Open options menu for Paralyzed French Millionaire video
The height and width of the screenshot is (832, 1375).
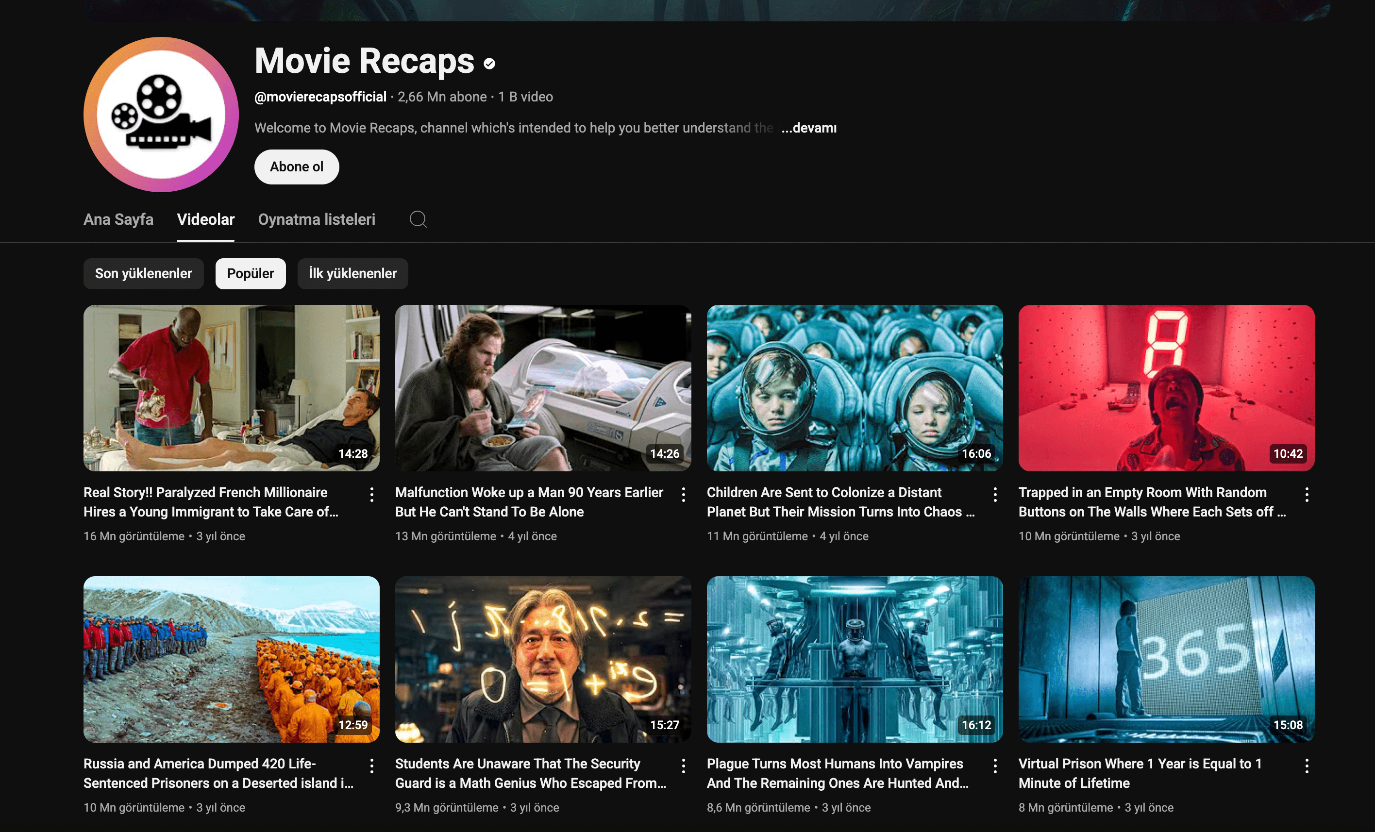tap(371, 495)
